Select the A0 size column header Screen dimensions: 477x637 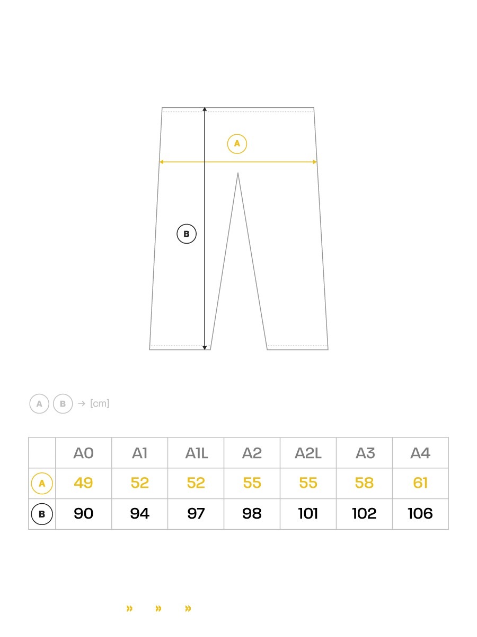(83, 453)
